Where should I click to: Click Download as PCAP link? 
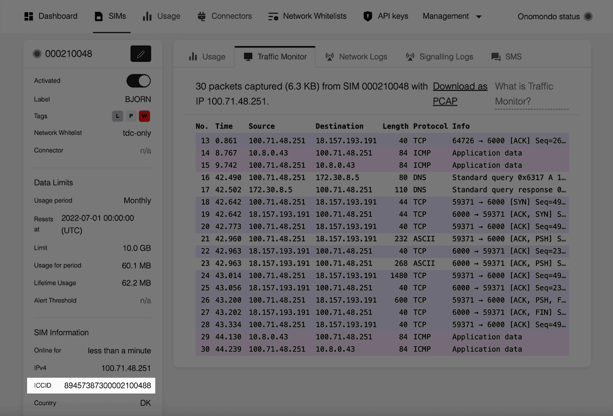(x=460, y=94)
